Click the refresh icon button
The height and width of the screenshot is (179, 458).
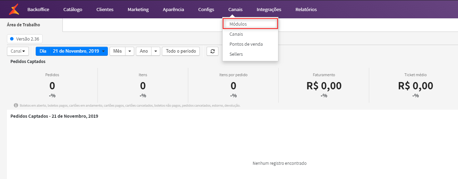[x=213, y=51]
